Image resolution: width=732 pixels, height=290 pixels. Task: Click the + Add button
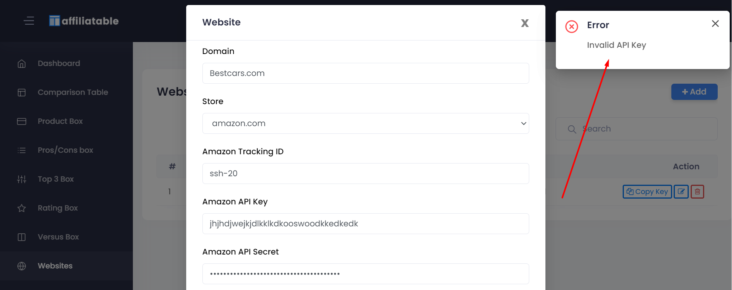click(x=694, y=92)
